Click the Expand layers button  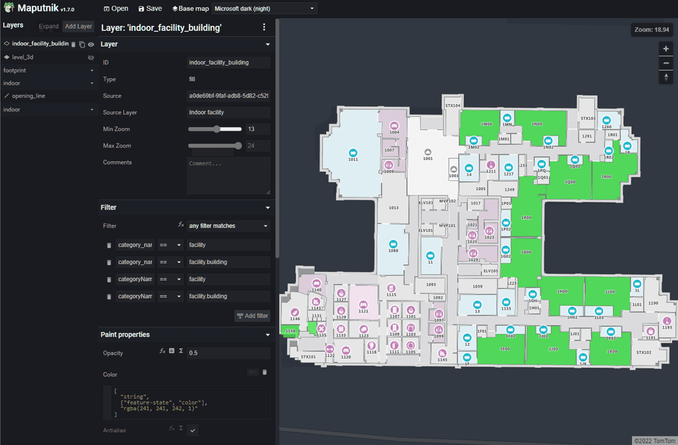tap(49, 26)
